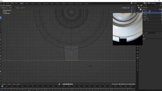Play animation in reverse
This screenshot has height=91, width=162.
pos(67,84)
